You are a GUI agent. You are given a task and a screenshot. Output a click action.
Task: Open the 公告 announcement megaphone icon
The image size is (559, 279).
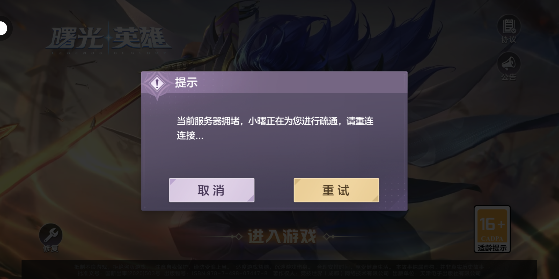point(509,64)
